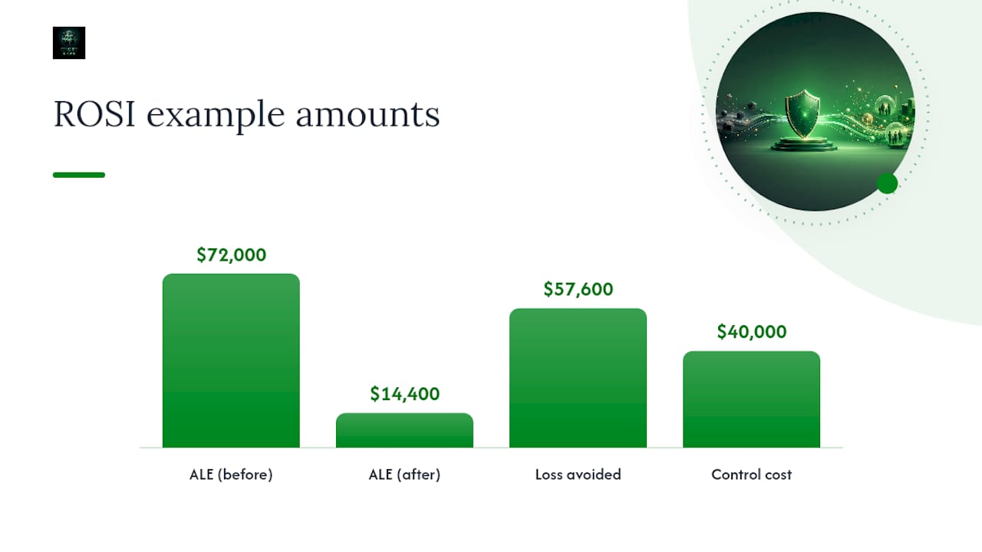Select the ALE (after) bar
This screenshot has height=552, width=982.
404,430
